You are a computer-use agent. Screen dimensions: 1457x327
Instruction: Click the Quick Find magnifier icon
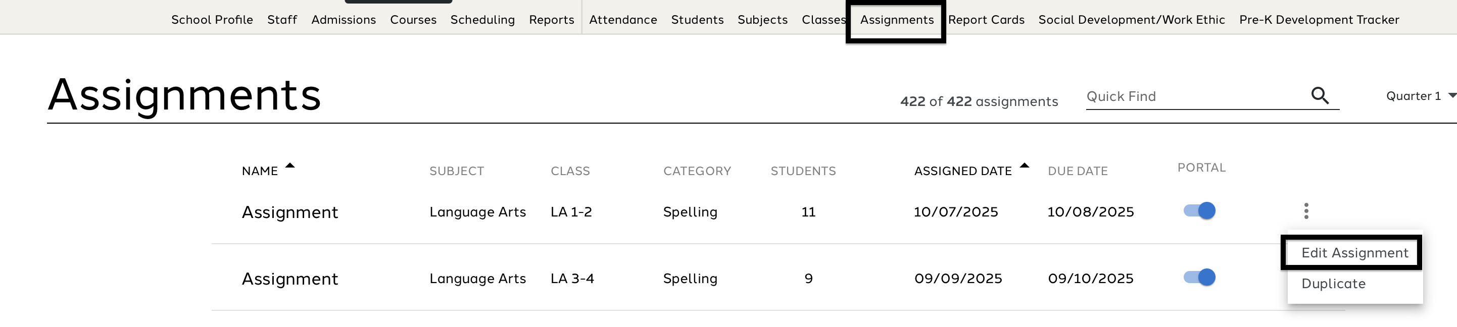(x=1320, y=95)
